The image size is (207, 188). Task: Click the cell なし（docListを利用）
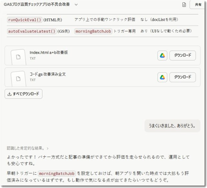159,20
